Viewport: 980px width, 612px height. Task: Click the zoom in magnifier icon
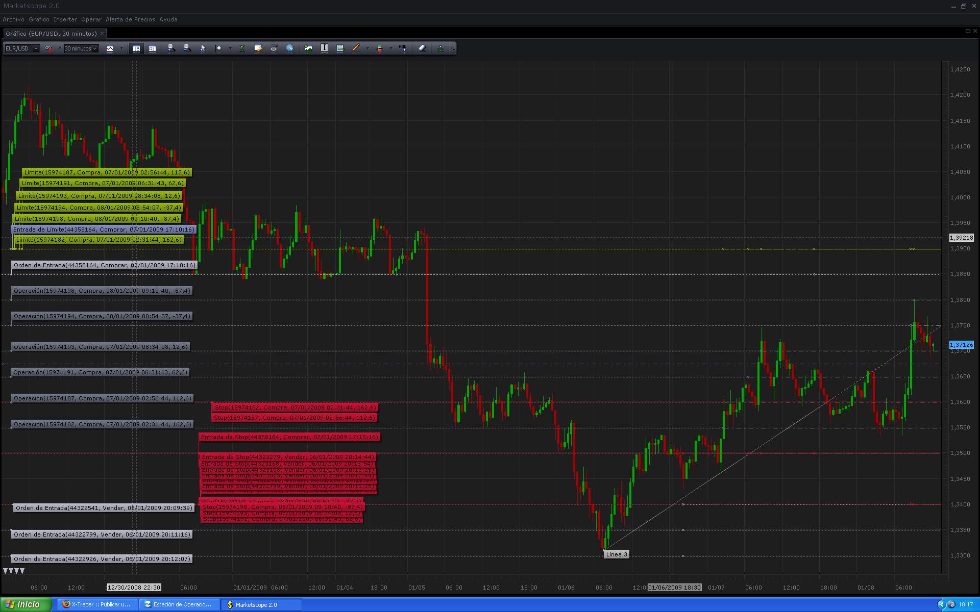click(x=171, y=48)
